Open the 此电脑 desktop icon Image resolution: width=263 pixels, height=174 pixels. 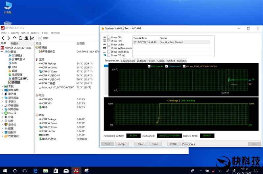pos(8,6)
